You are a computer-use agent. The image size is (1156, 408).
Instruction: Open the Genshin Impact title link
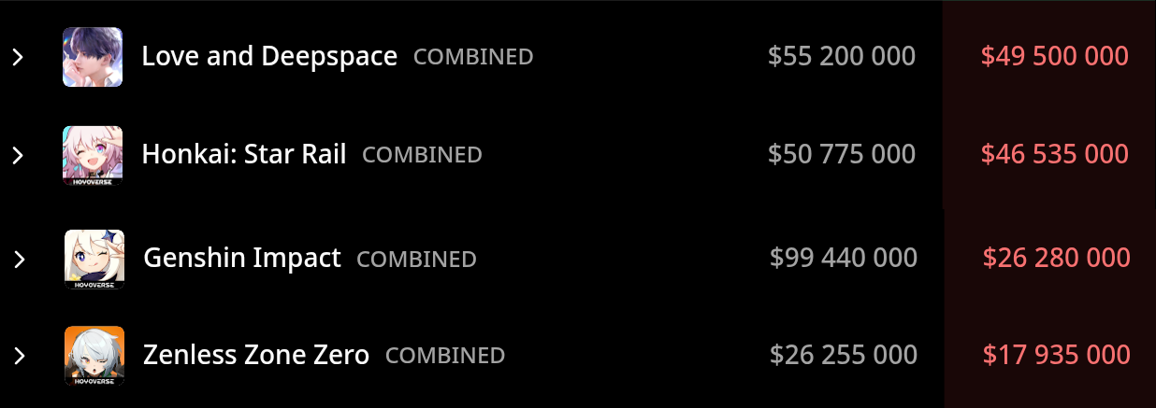pos(242,258)
